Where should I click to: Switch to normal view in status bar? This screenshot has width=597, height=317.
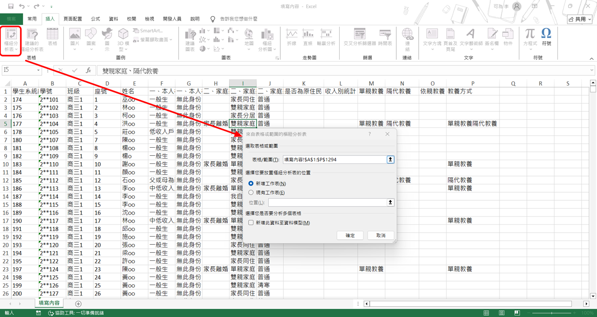pos(486,313)
